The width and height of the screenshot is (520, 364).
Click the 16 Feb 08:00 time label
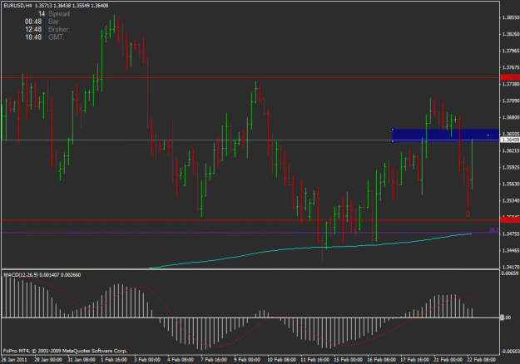(381, 360)
